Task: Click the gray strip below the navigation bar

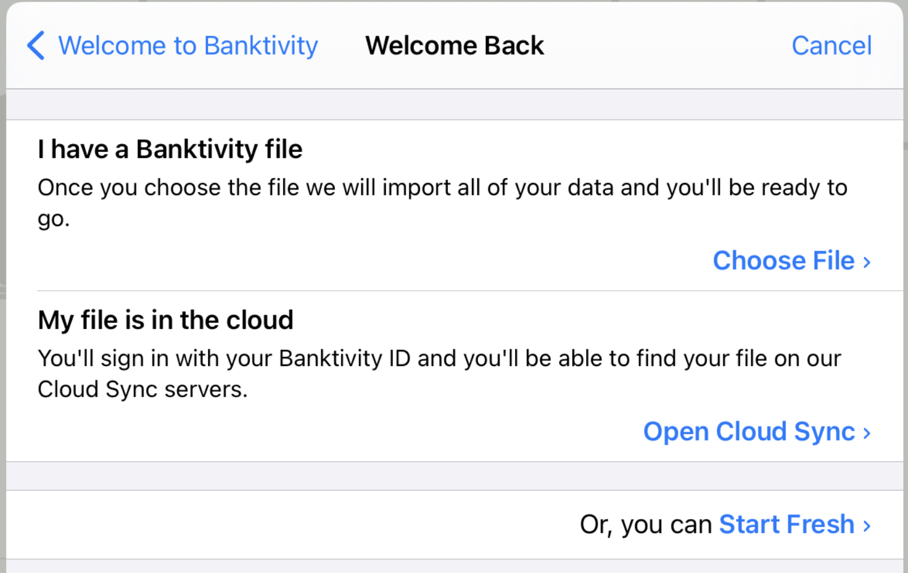Action: click(x=455, y=105)
